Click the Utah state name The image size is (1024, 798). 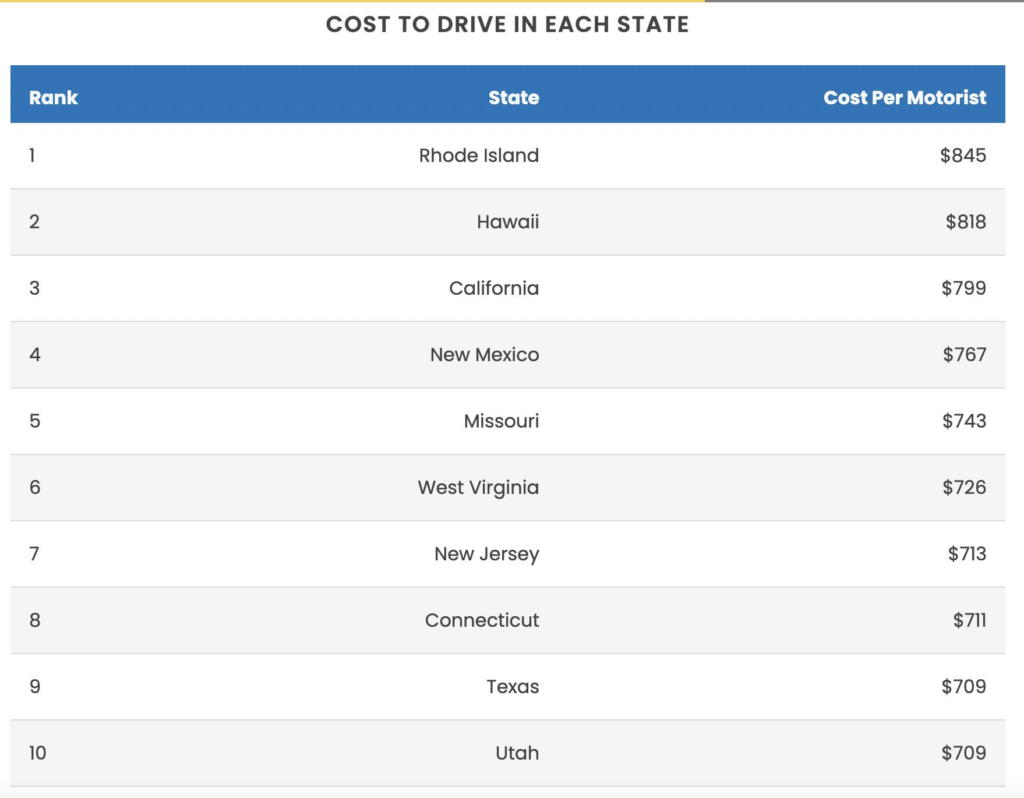pyautogui.click(x=517, y=753)
